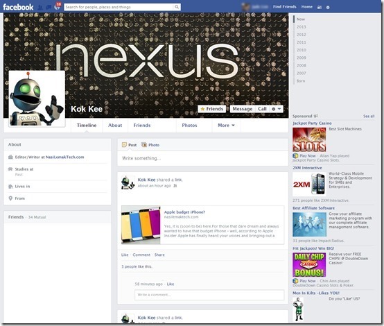Select the Photo composer tab
384x326 pixels.
pyautogui.click(x=150, y=145)
